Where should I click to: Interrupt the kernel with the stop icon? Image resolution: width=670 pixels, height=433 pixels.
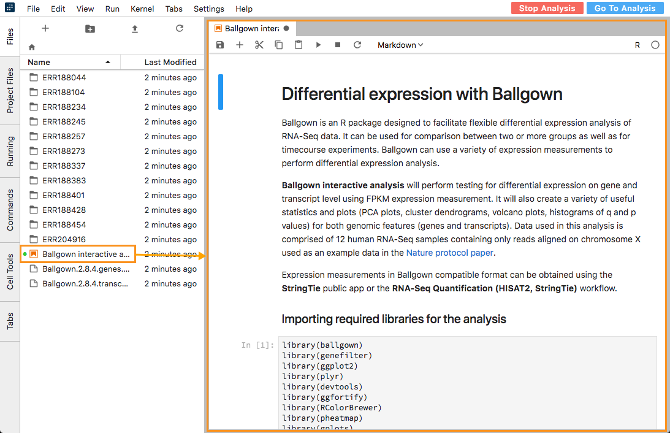pyautogui.click(x=338, y=45)
